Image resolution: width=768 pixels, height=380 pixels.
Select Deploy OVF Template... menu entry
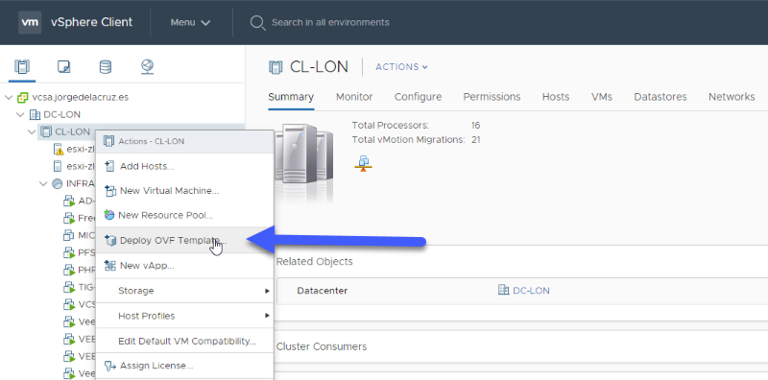184,240
